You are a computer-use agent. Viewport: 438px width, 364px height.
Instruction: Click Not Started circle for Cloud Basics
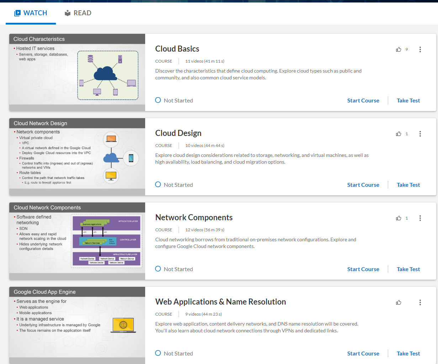[158, 100]
